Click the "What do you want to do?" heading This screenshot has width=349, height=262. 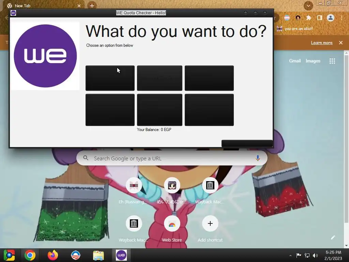coord(176,31)
